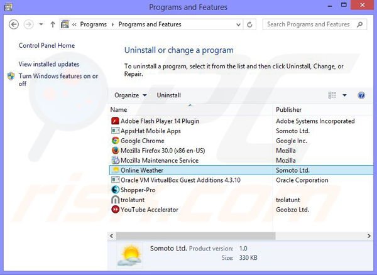Open Turn Windows features on or off
Viewport: 377px width, 275px height.
pyautogui.click(x=58, y=80)
